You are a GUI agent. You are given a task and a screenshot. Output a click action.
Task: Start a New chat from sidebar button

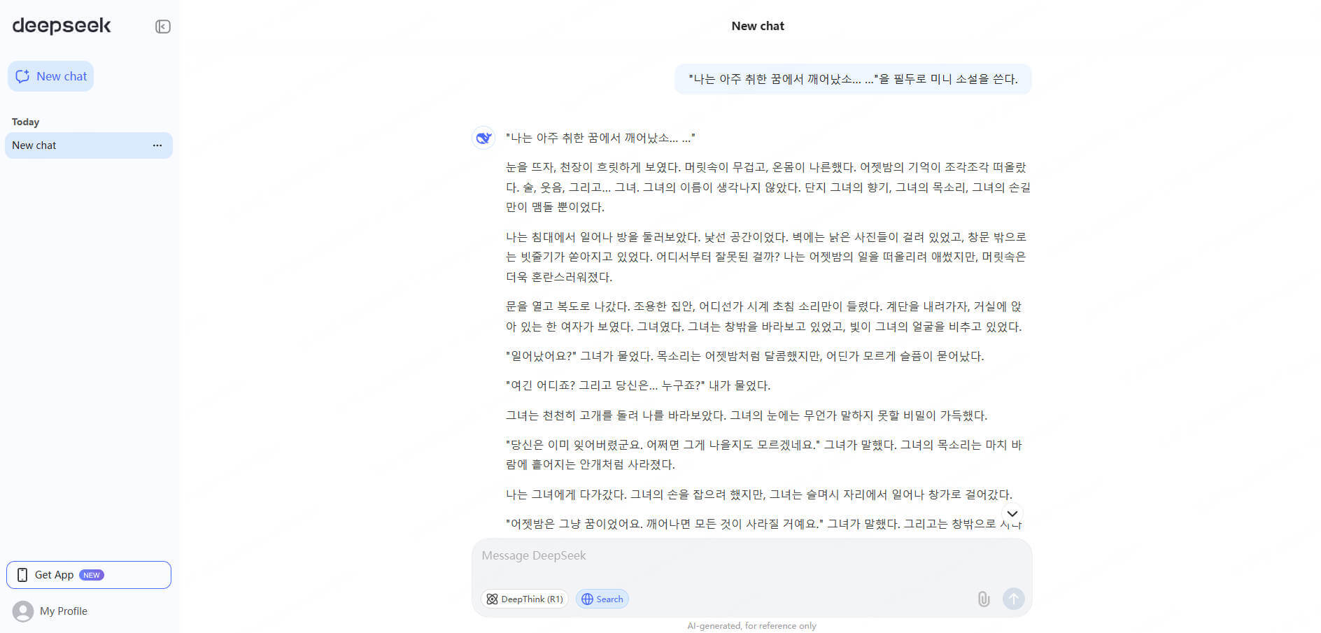coord(50,76)
